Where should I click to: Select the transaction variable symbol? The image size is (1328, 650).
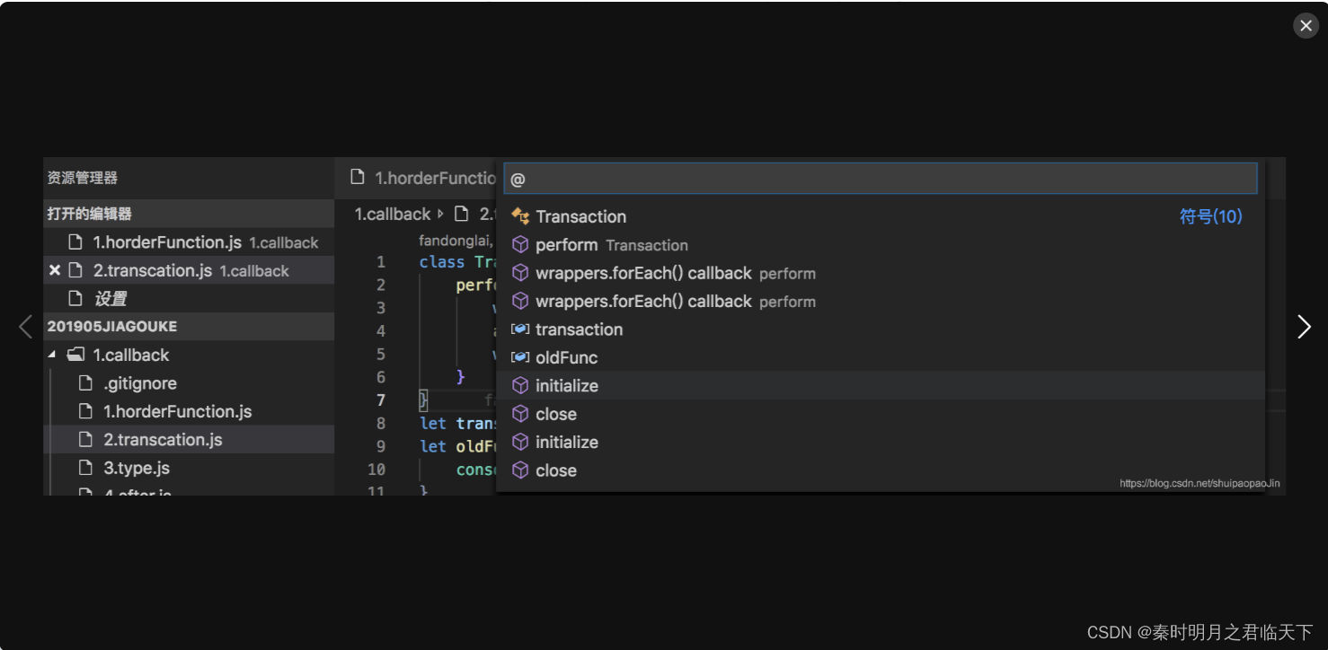(x=881, y=329)
